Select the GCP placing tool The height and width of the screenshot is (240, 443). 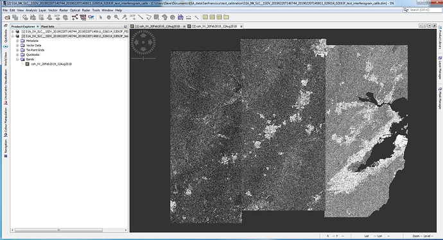tap(132, 17)
